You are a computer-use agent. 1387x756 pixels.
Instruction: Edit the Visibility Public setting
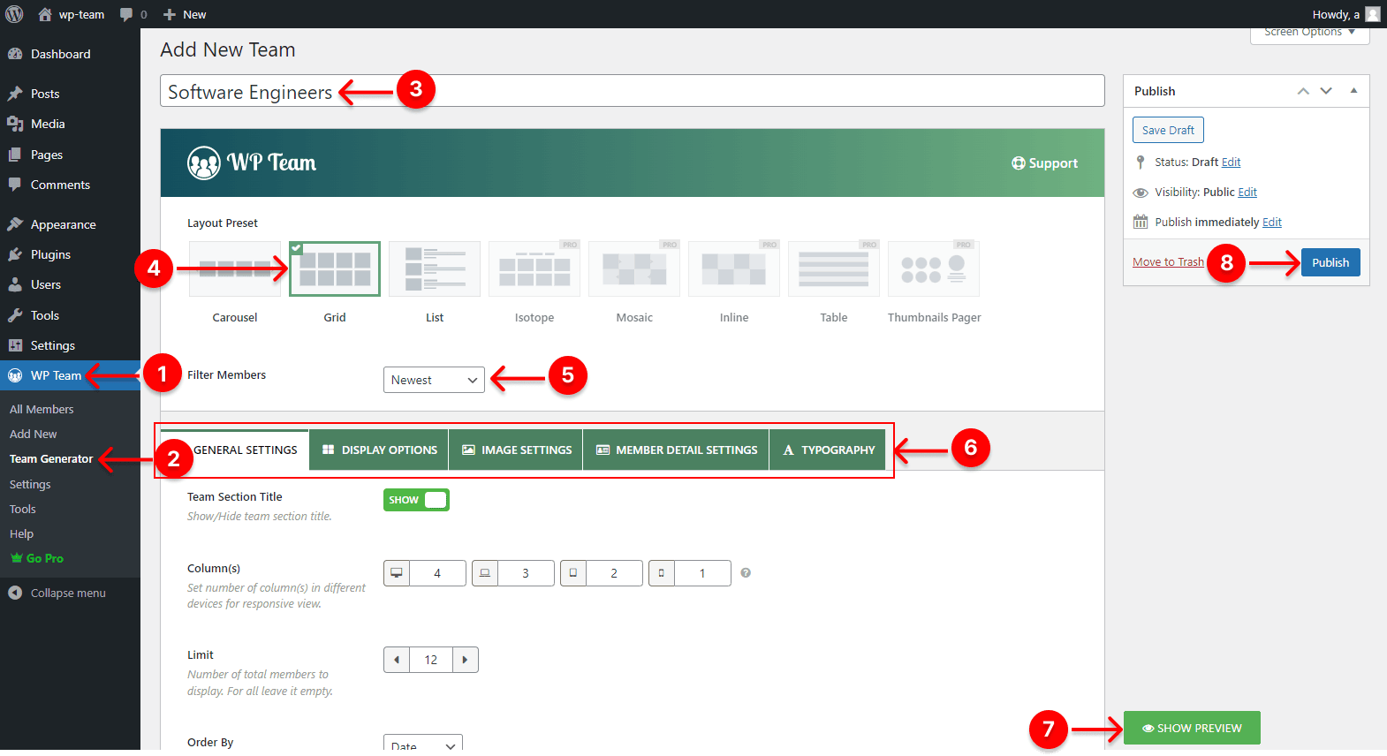click(1247, 193)
